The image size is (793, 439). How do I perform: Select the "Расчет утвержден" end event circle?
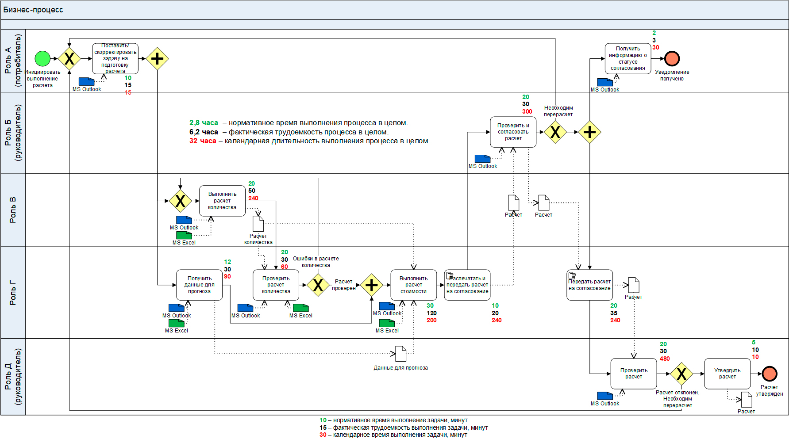pyautogui.click(x=770, y=374)
